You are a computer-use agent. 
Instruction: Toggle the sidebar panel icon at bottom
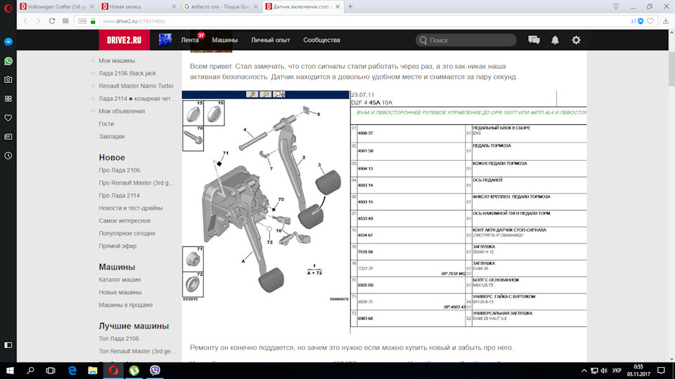[x=8, y=345]
